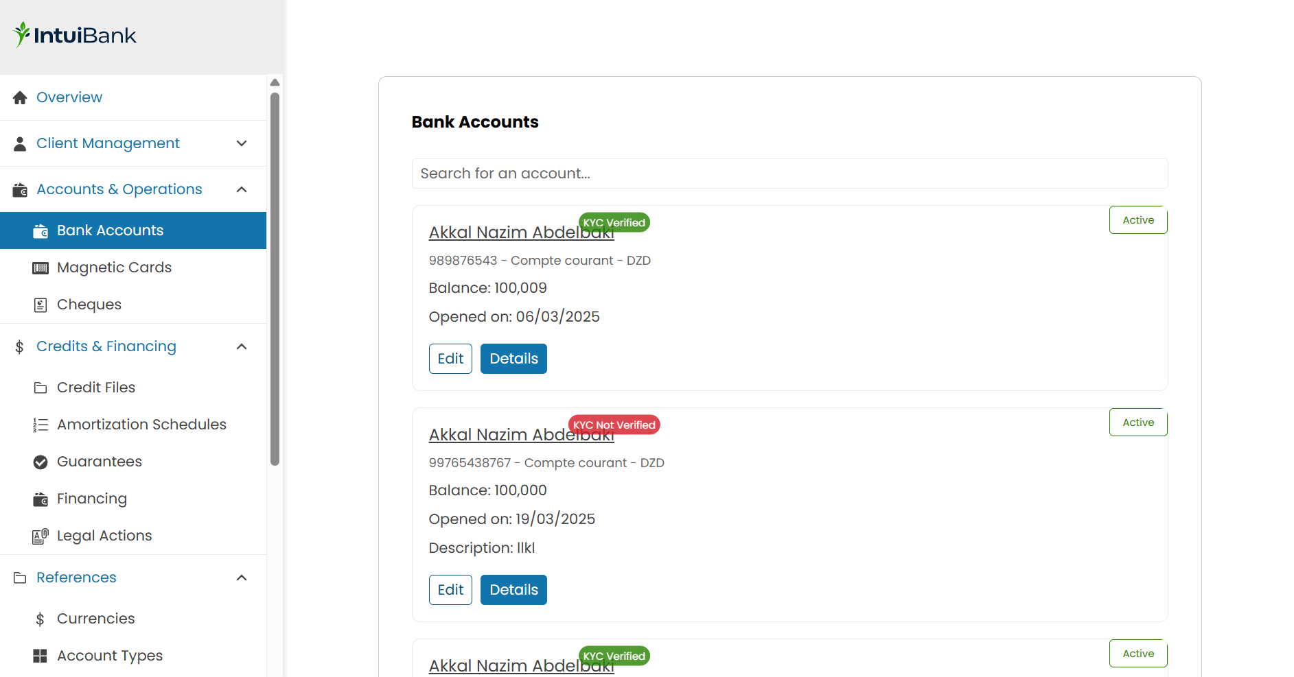1294x677 pixels.
Task: Click Active status on account 99765438767
Action: click(1138, 423)
